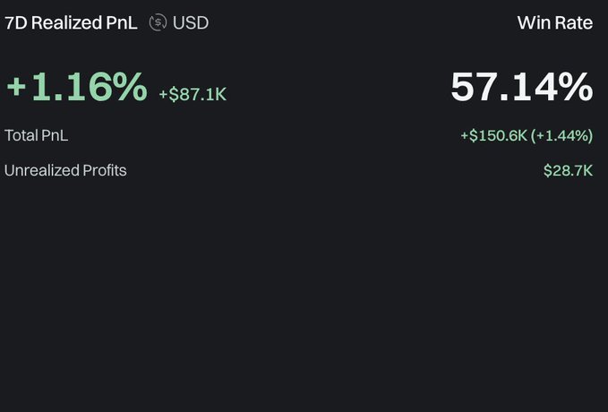Click the currency switch icon beside USD
The image size is (608, 412).
coord(158,22)
